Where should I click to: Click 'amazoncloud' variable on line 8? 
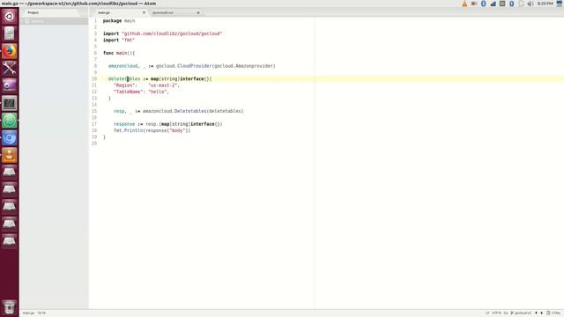[x=123, y=66]
